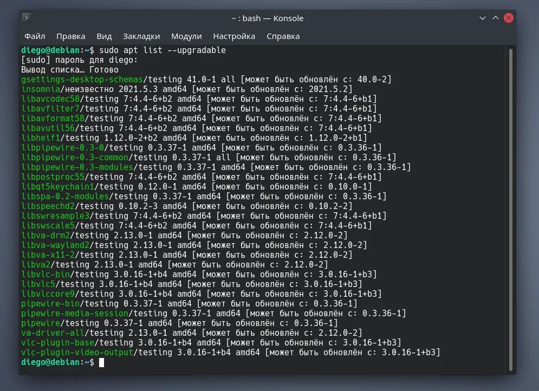Click package name libvlc5
The image size is (539, 391).
pyautogui.click(x=38, y=284)
